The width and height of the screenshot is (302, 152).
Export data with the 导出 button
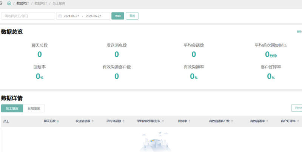point(297,108)
